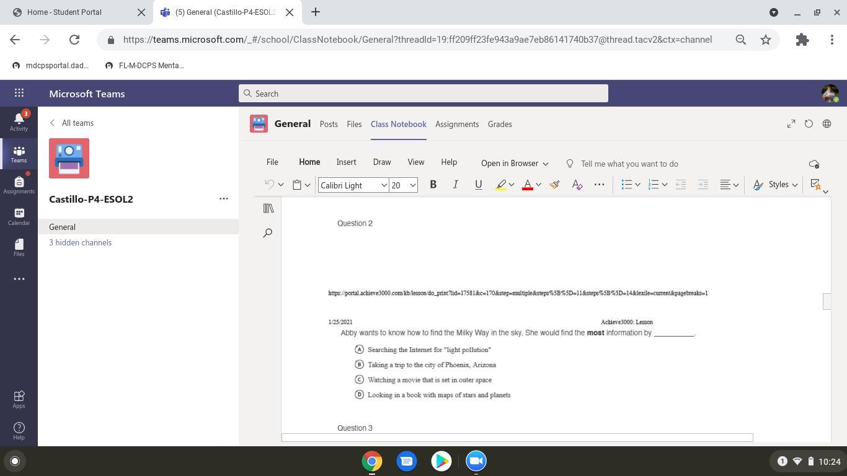This screenshot has height=476, width=847.
Task: Open Assignments in the Teams left rail
Action: pos(19,183)
